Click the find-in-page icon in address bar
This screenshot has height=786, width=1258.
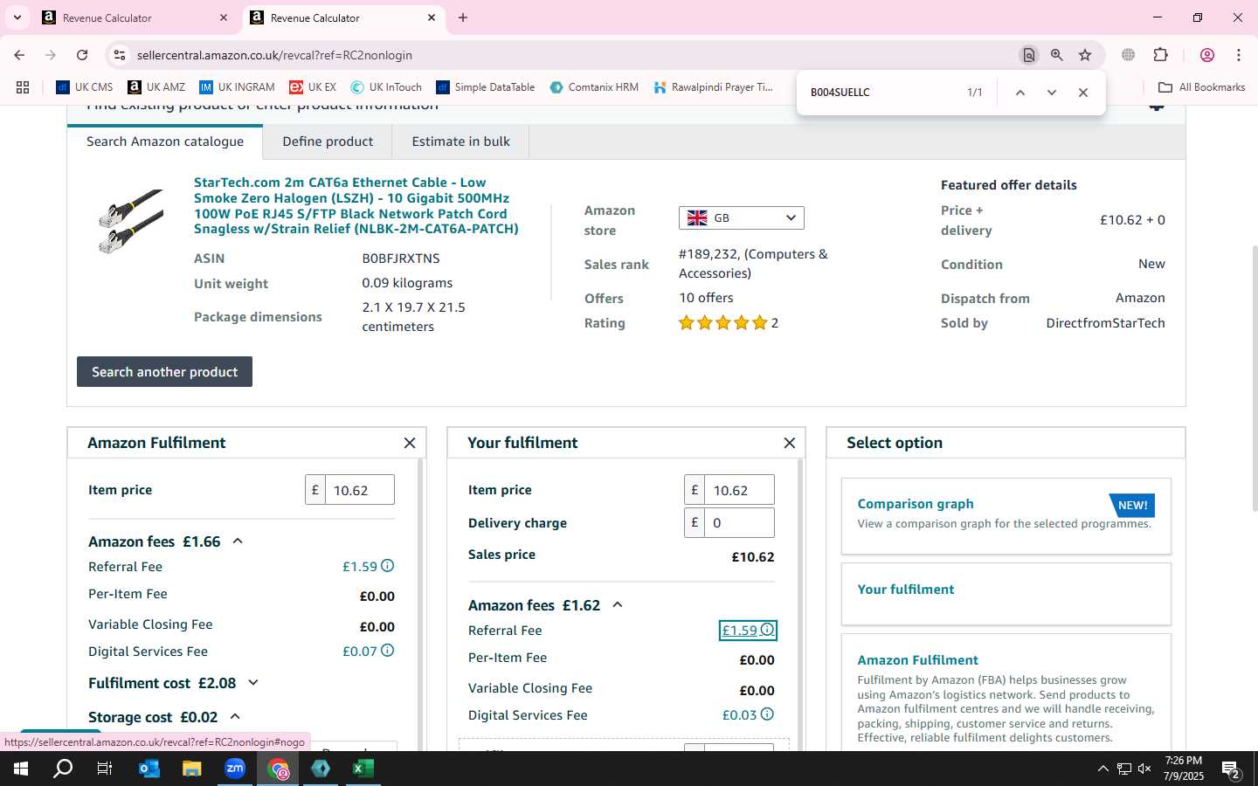pyautogui.click(x=1029, y=55)
